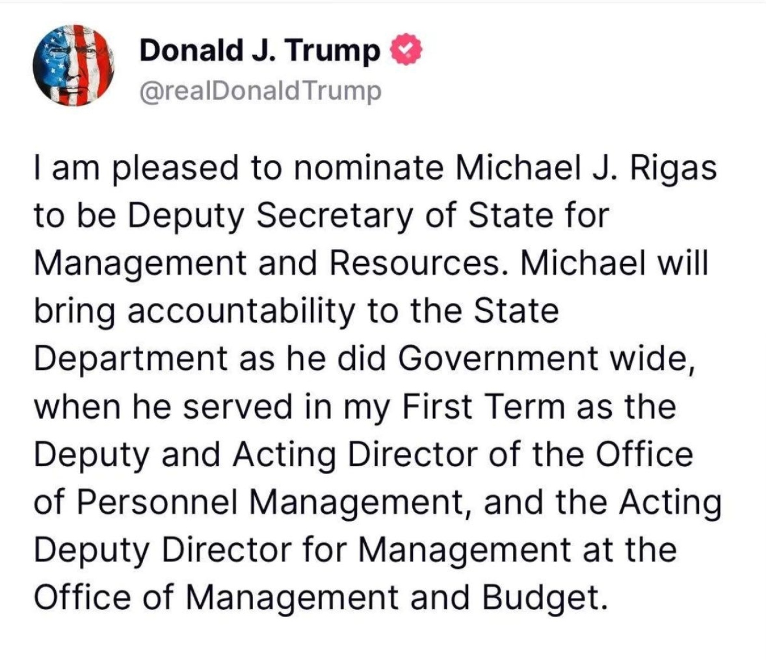The width and height of the screenshot is (766, 660).
Task: Click the name "Michael J. Rigas" in post
Action: [x=586, y=168]
